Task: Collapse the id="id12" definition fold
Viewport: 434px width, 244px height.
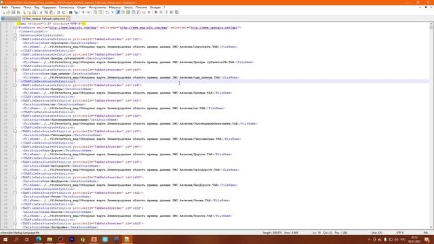Action: pos(15,208)
